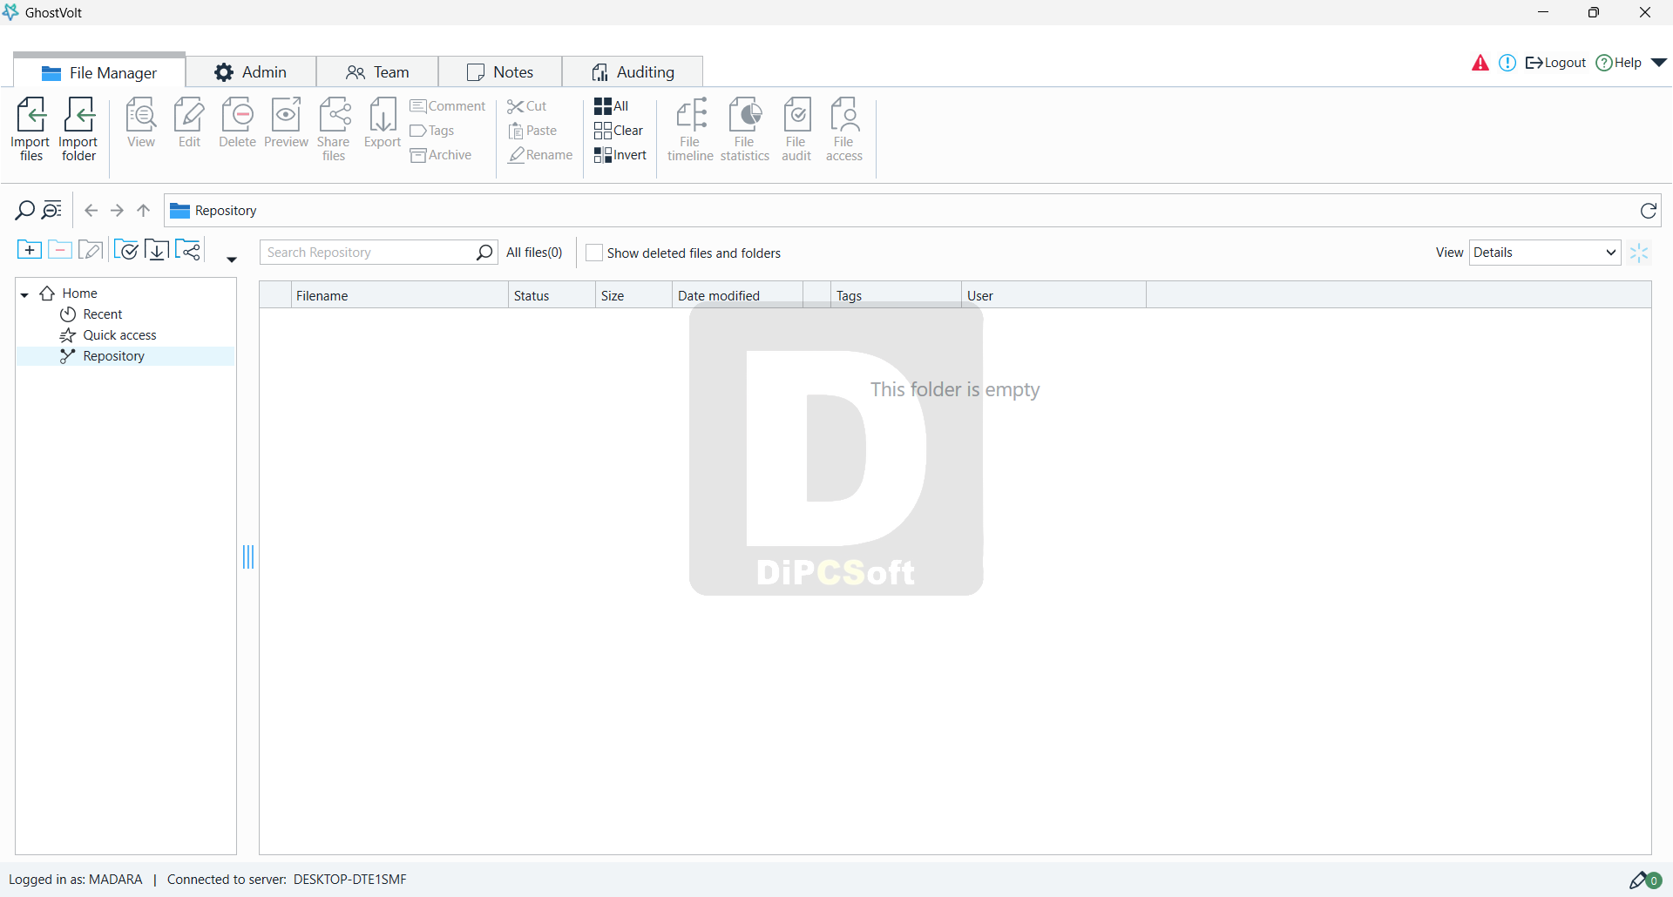Viewport: 1673px width, 897px height.
Task: Click All files(0) label
Action: pos(534,253)
